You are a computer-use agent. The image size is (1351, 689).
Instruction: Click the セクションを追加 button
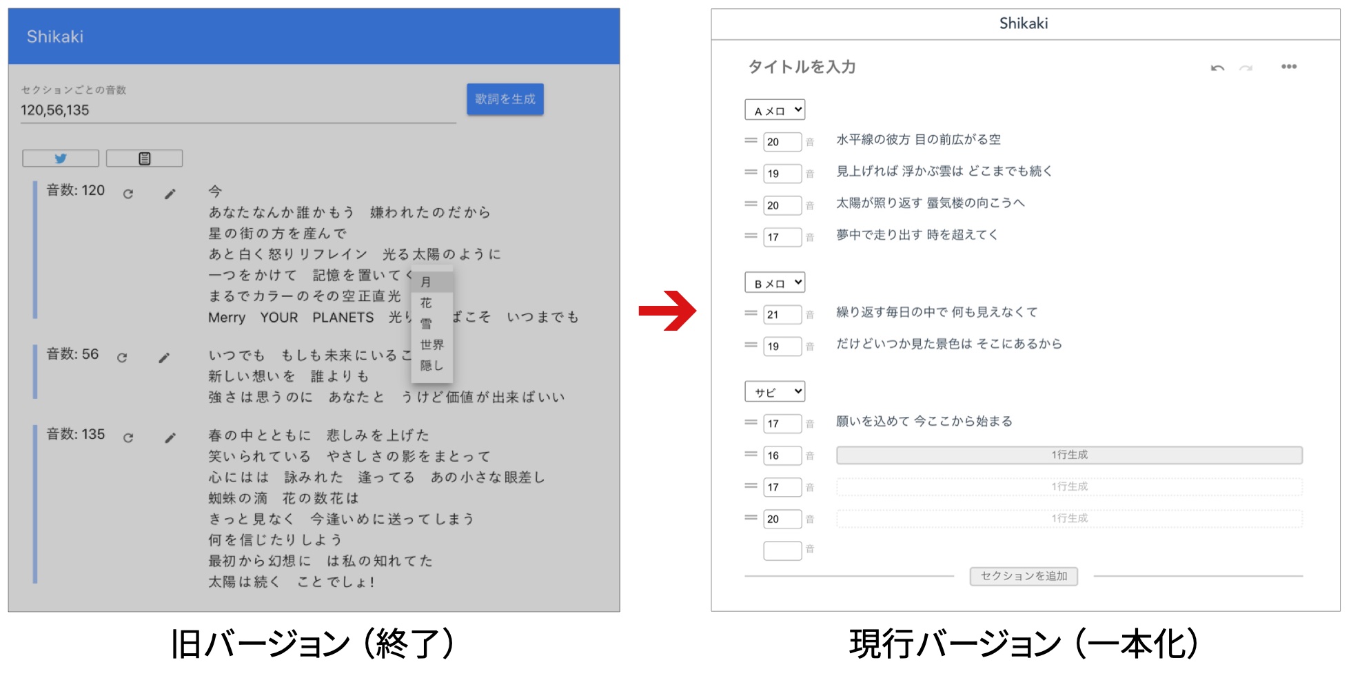(x=1024, y=576)
